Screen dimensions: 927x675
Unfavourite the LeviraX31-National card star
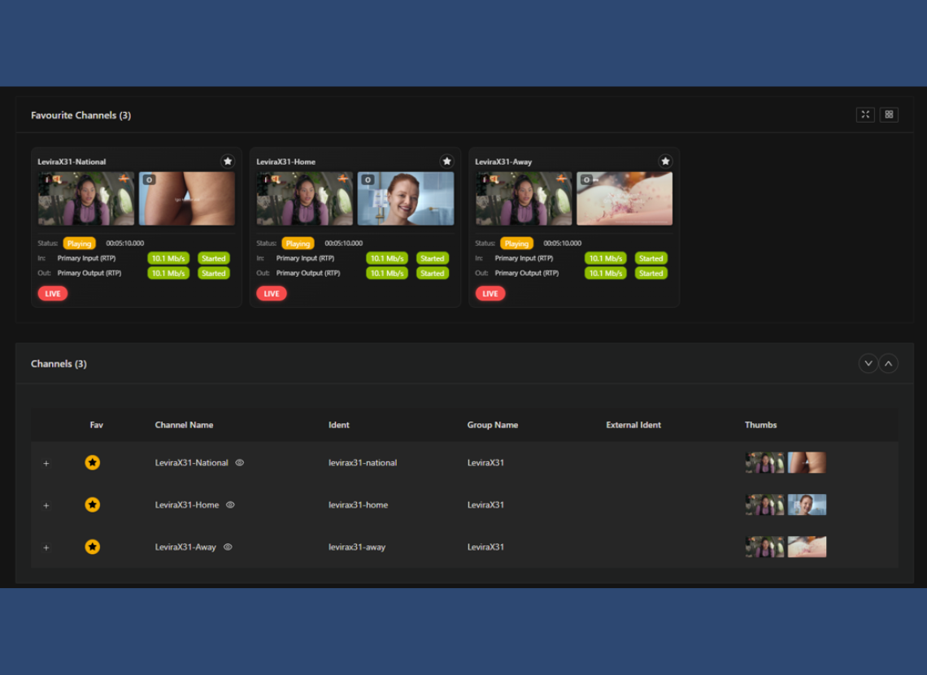point(228,162)
